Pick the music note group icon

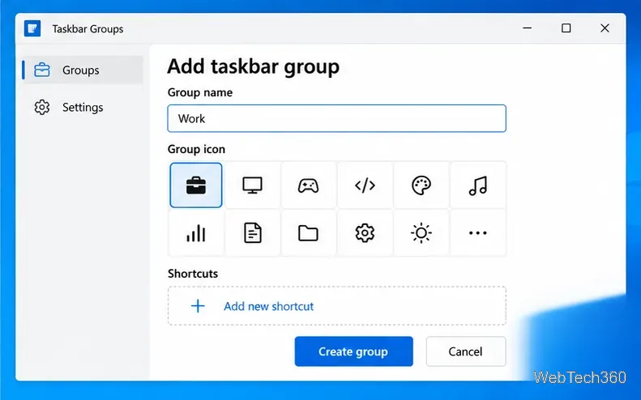click(477, 185)
